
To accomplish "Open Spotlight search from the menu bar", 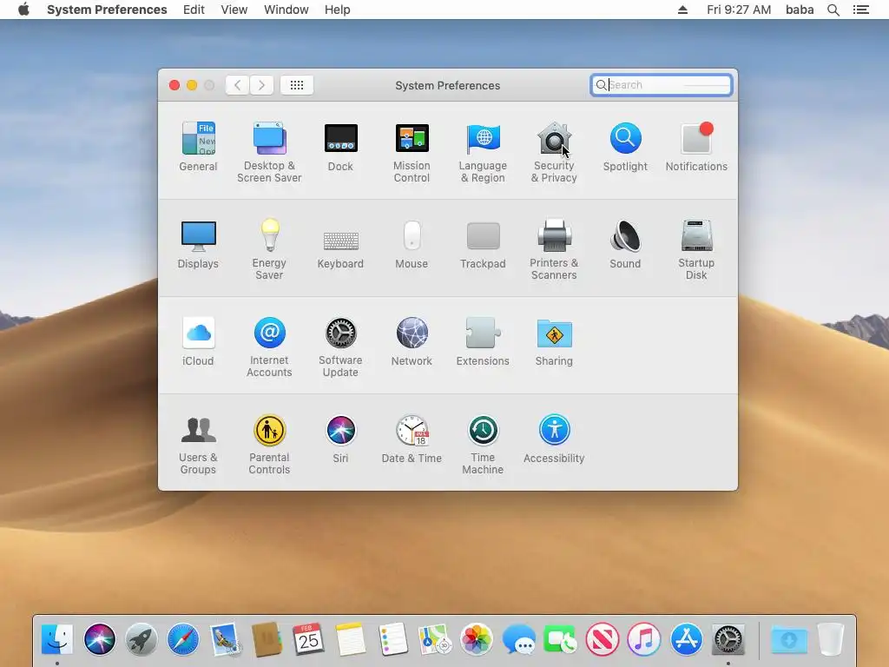I will (x=833, y=10).
